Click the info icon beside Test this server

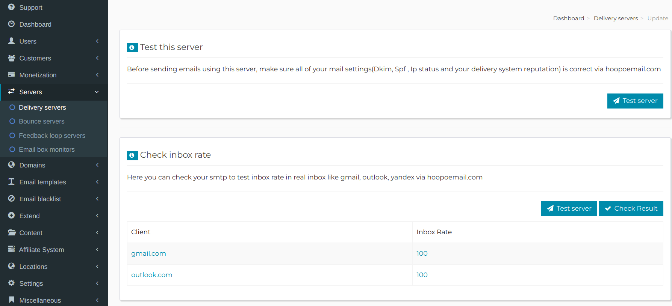(x=132, y=47)
